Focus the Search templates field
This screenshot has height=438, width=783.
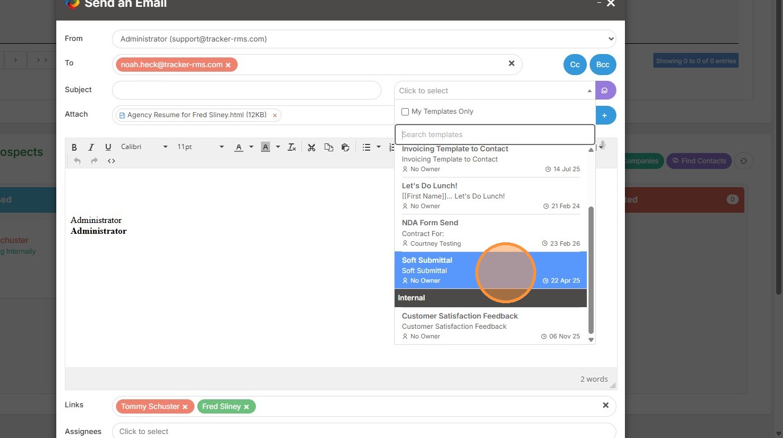[495, 135]
